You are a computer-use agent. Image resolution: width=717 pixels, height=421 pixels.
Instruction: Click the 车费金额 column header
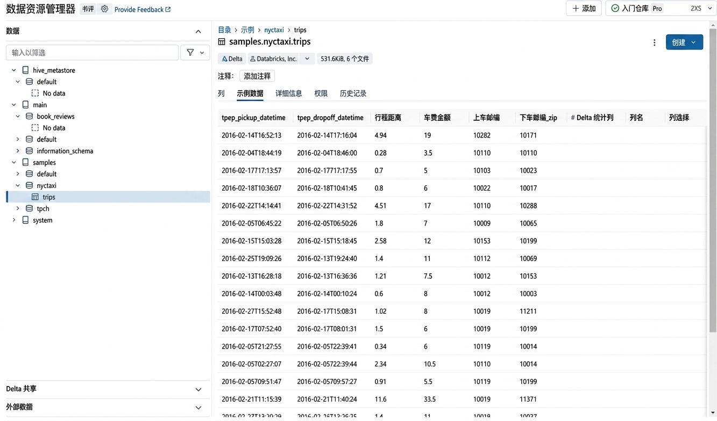(x=437, y=118)
